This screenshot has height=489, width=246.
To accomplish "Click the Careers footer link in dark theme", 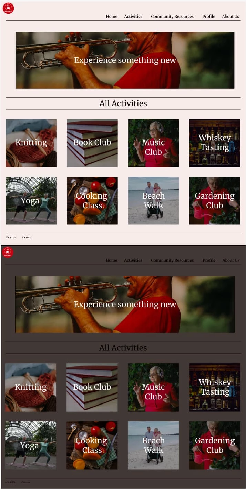I will (26, 482).
